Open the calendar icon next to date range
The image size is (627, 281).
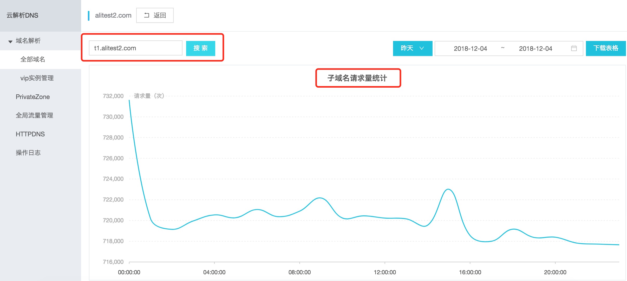tap(574, 48)
